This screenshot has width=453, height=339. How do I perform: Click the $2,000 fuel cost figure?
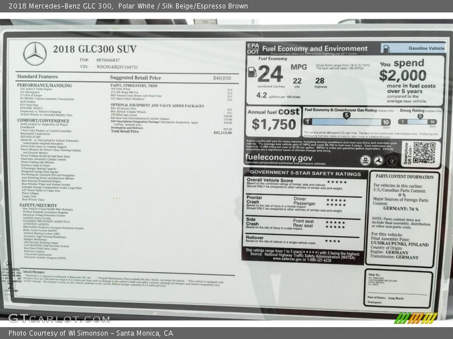click(403, 76)
